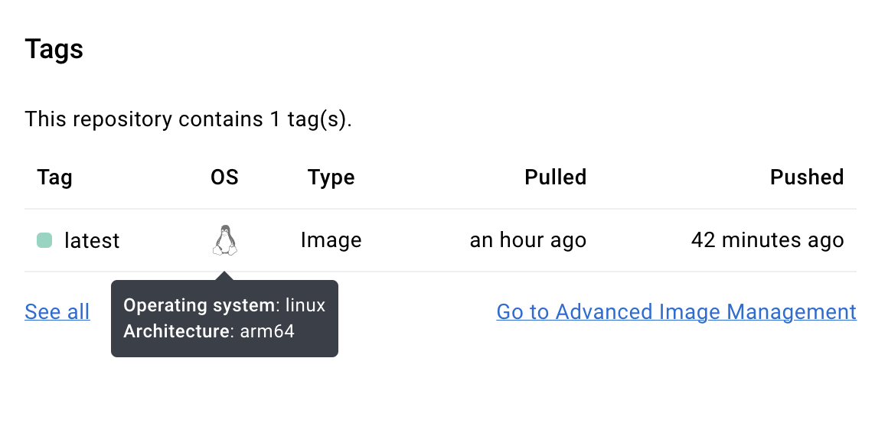Click the OS column header
The height and width of the screenshot is (433, 888).
pyautogui.click(x=225, y=177)
